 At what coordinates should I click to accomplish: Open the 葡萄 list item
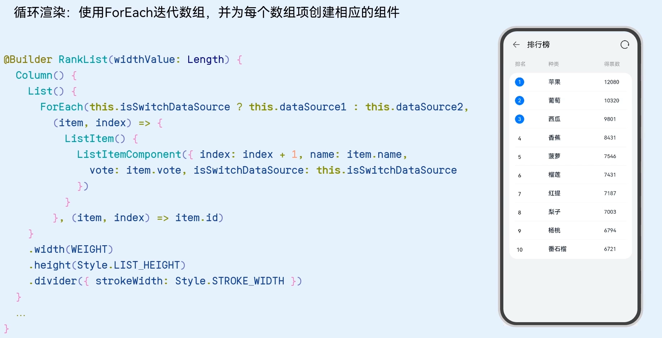(x=554, y=101)
